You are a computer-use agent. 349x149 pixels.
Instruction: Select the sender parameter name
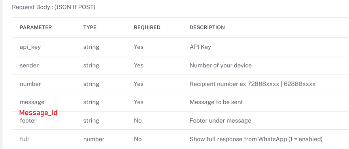pyautogui.click(x=29, y=65)
